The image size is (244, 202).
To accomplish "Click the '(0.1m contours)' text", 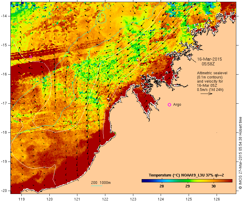I will 210,77.
